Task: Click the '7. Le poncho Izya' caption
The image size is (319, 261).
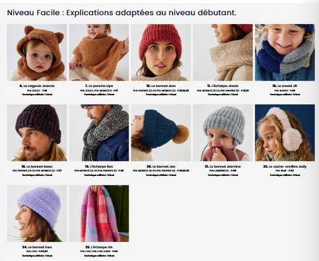Action: 99,86
